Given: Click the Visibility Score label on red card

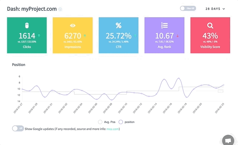Looking at the screenshot, I should coord(210,47).
